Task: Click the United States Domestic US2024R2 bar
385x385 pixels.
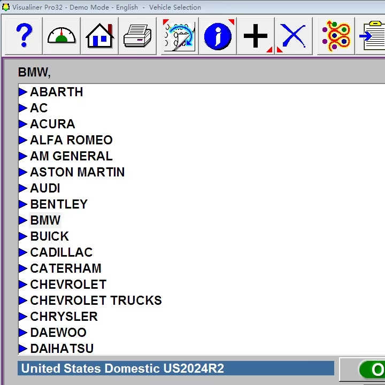Action: tap(175, 368)
